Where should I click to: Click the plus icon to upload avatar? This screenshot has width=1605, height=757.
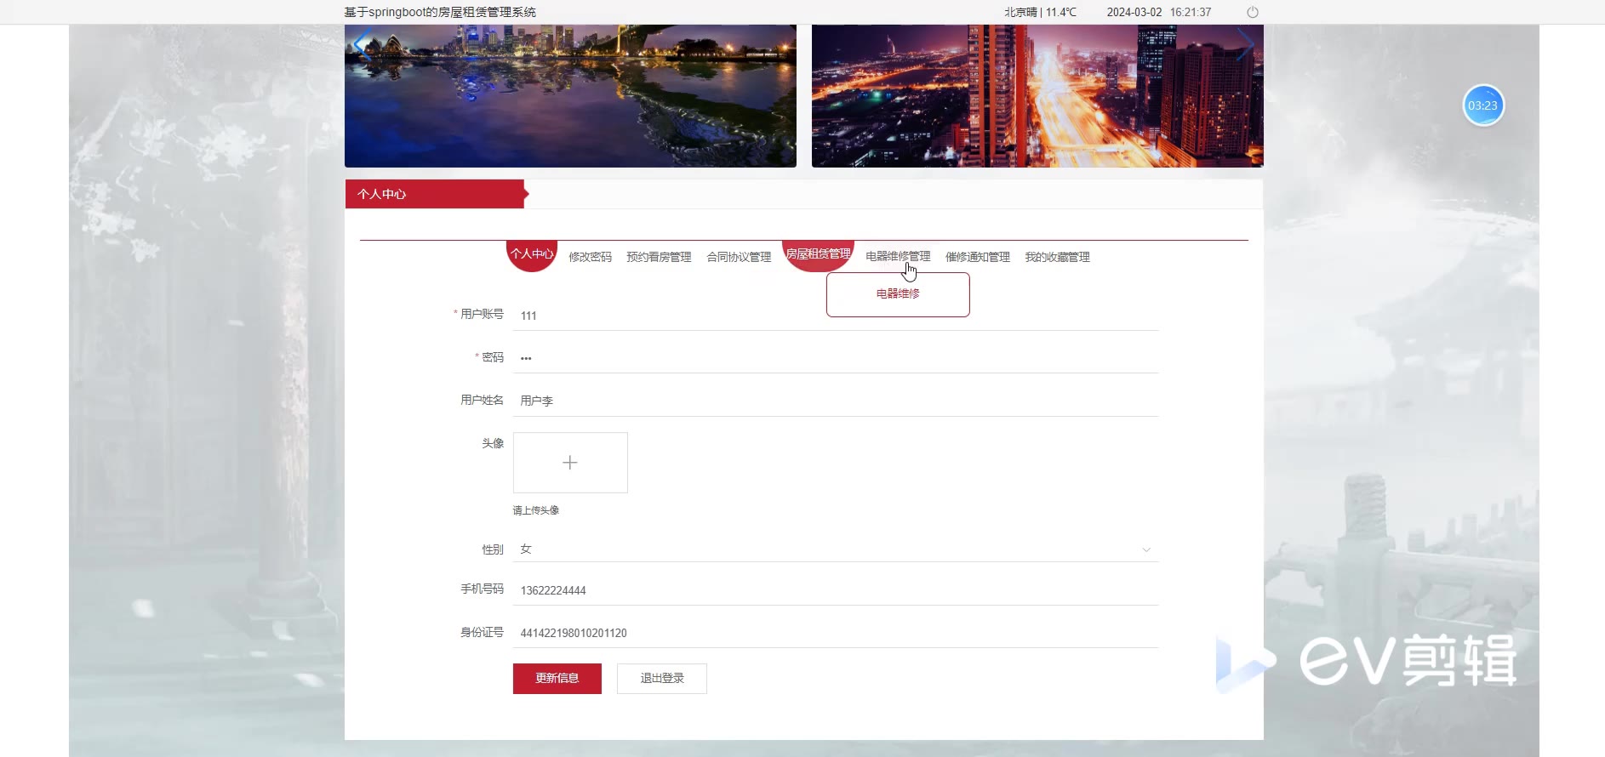tap(570, 463)
